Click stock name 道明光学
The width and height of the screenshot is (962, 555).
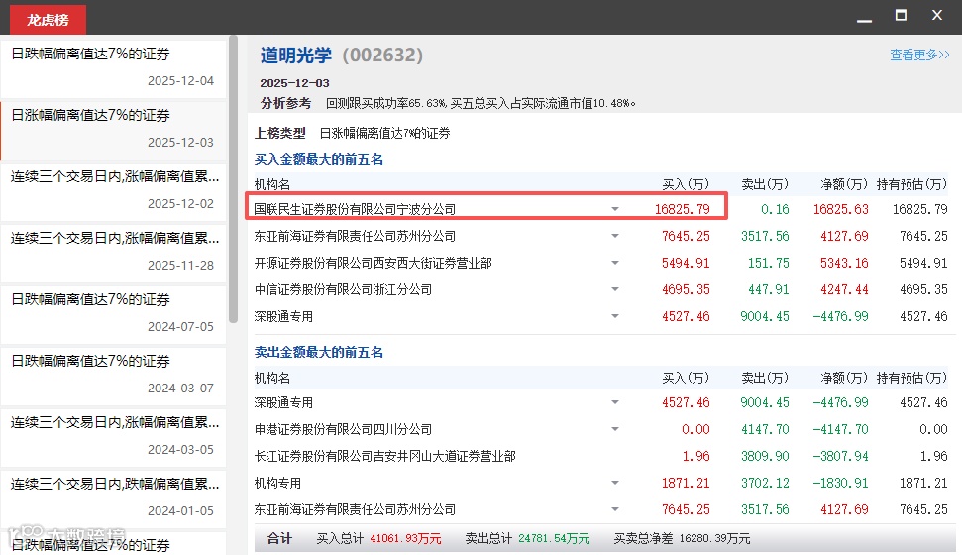click(x=295, y=55)
